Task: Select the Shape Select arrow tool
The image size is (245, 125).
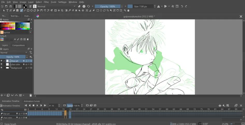Action: [x=4, y=10]
